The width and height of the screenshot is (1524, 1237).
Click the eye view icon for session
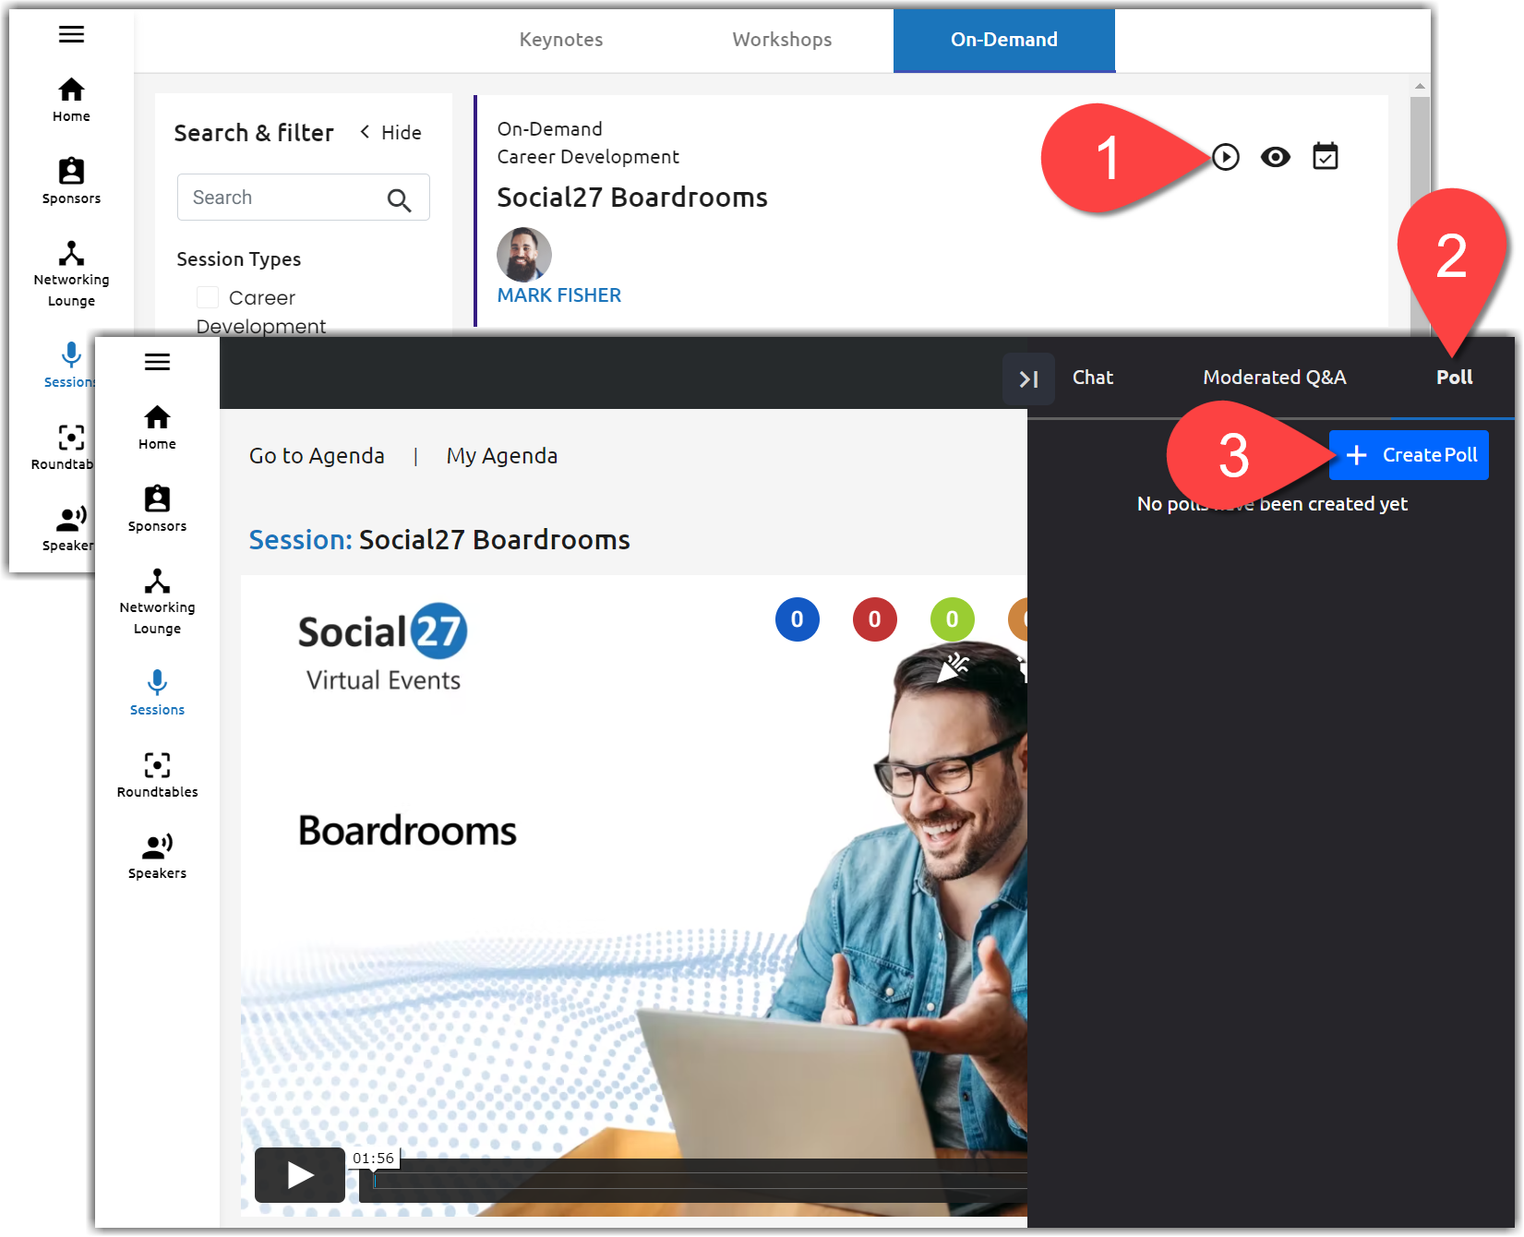(x=1276, y=157)
